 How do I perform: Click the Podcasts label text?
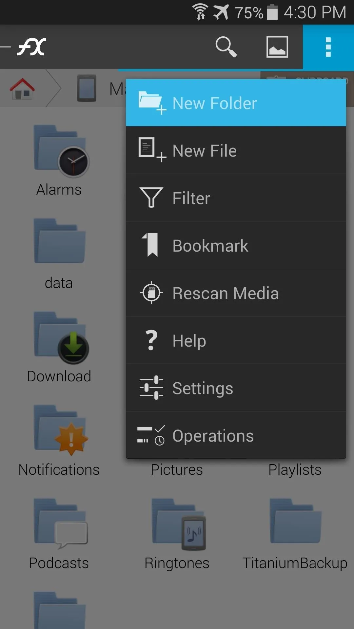point(59,563)
